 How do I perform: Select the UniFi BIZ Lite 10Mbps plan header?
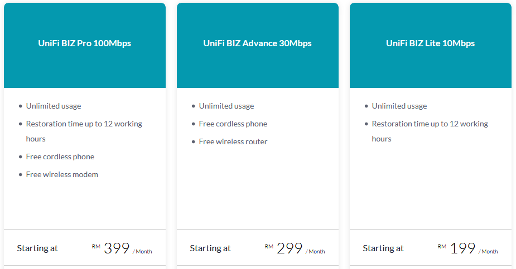coord(431,45)
